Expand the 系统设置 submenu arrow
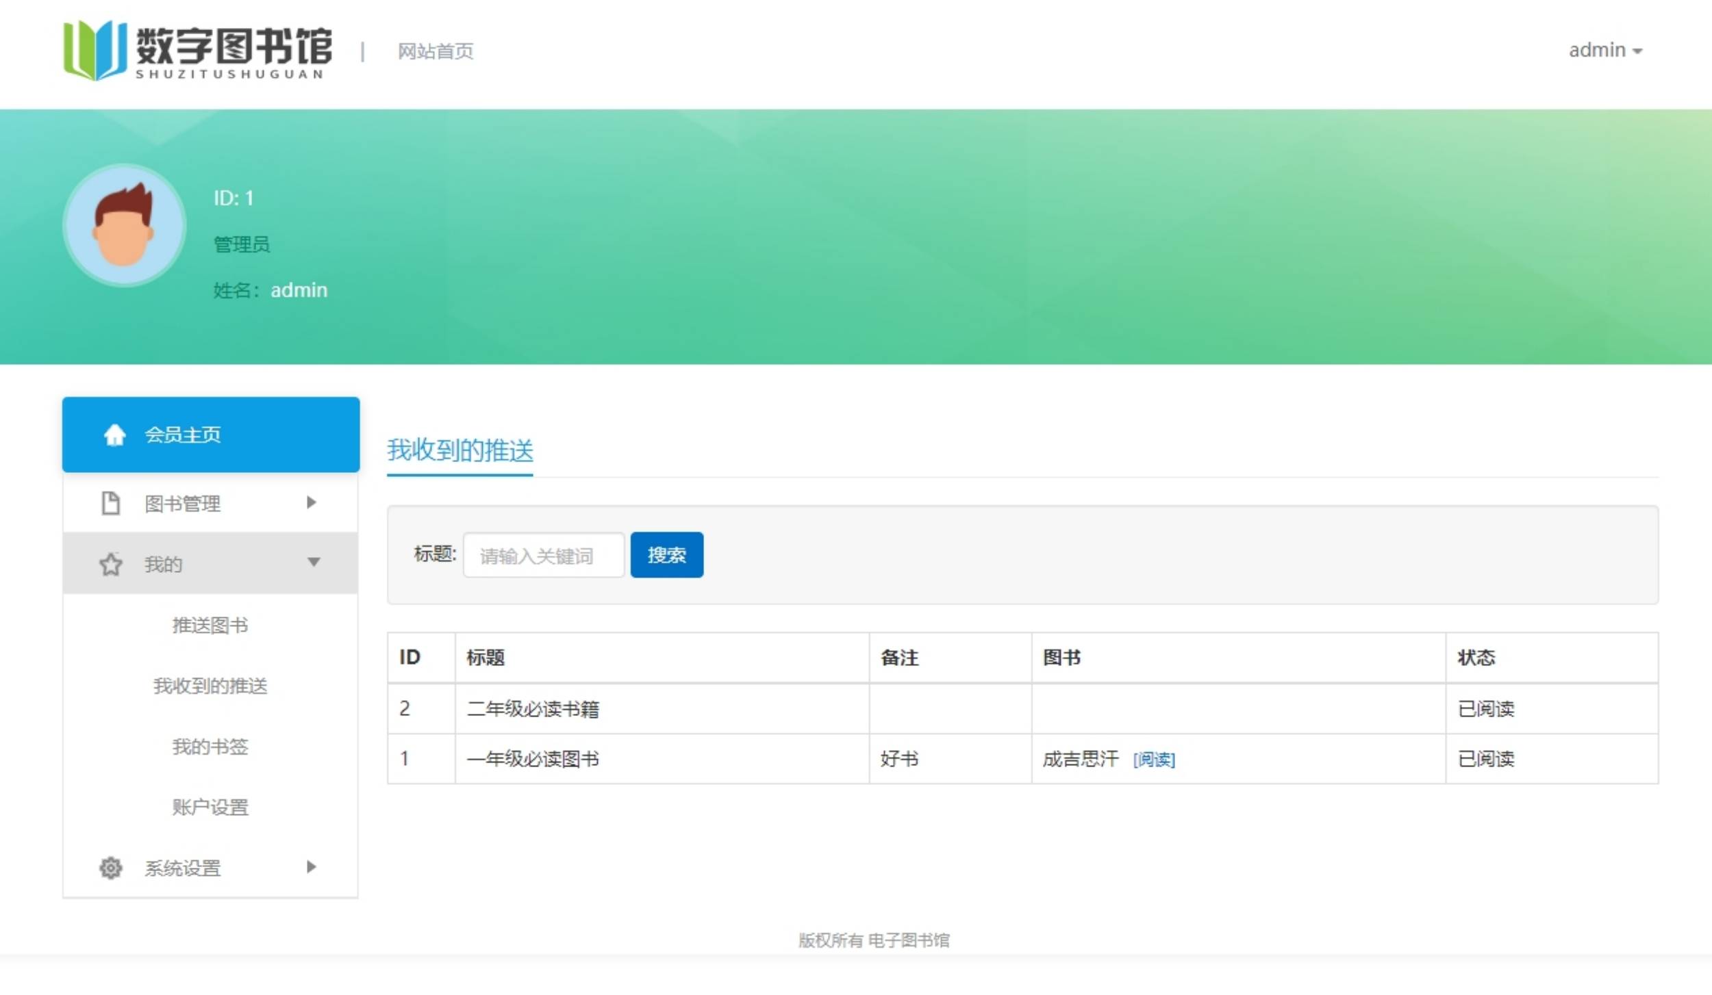Image resolution: width=1712 pixels, height=995 pixels. pyautogui.click(x=312, y=866)
